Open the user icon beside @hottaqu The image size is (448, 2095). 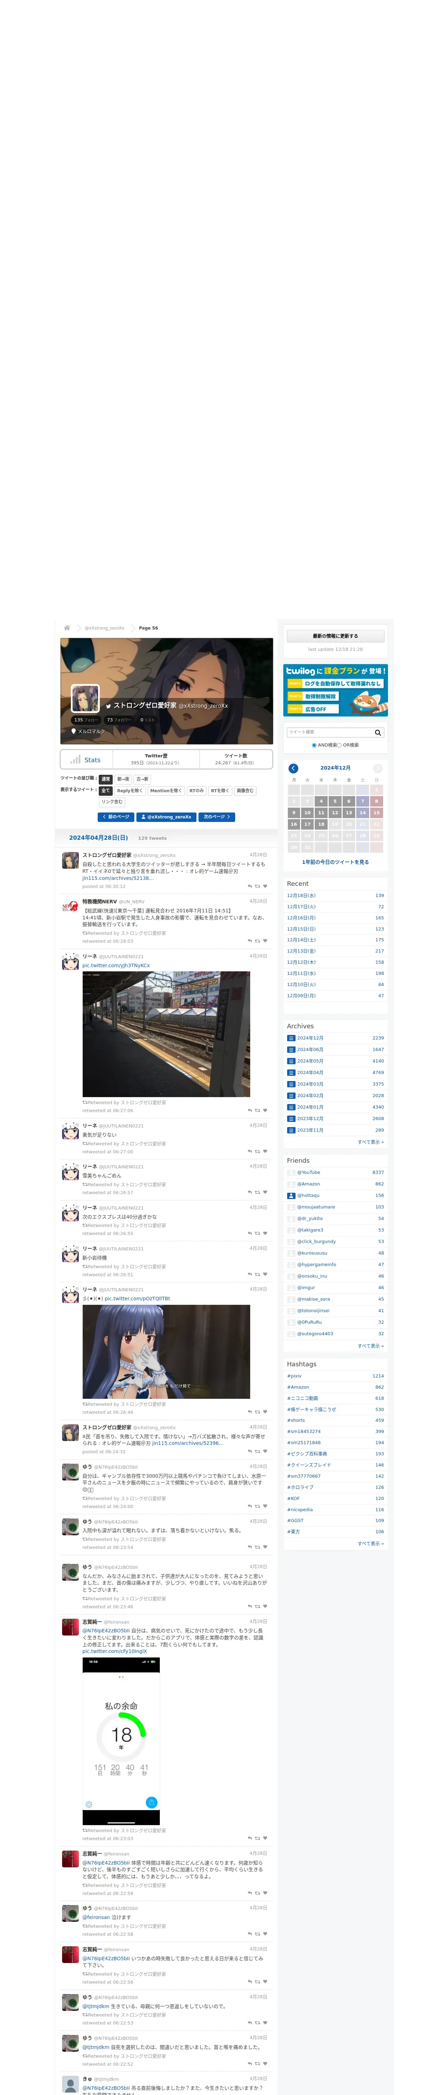tap(291, 1196)
